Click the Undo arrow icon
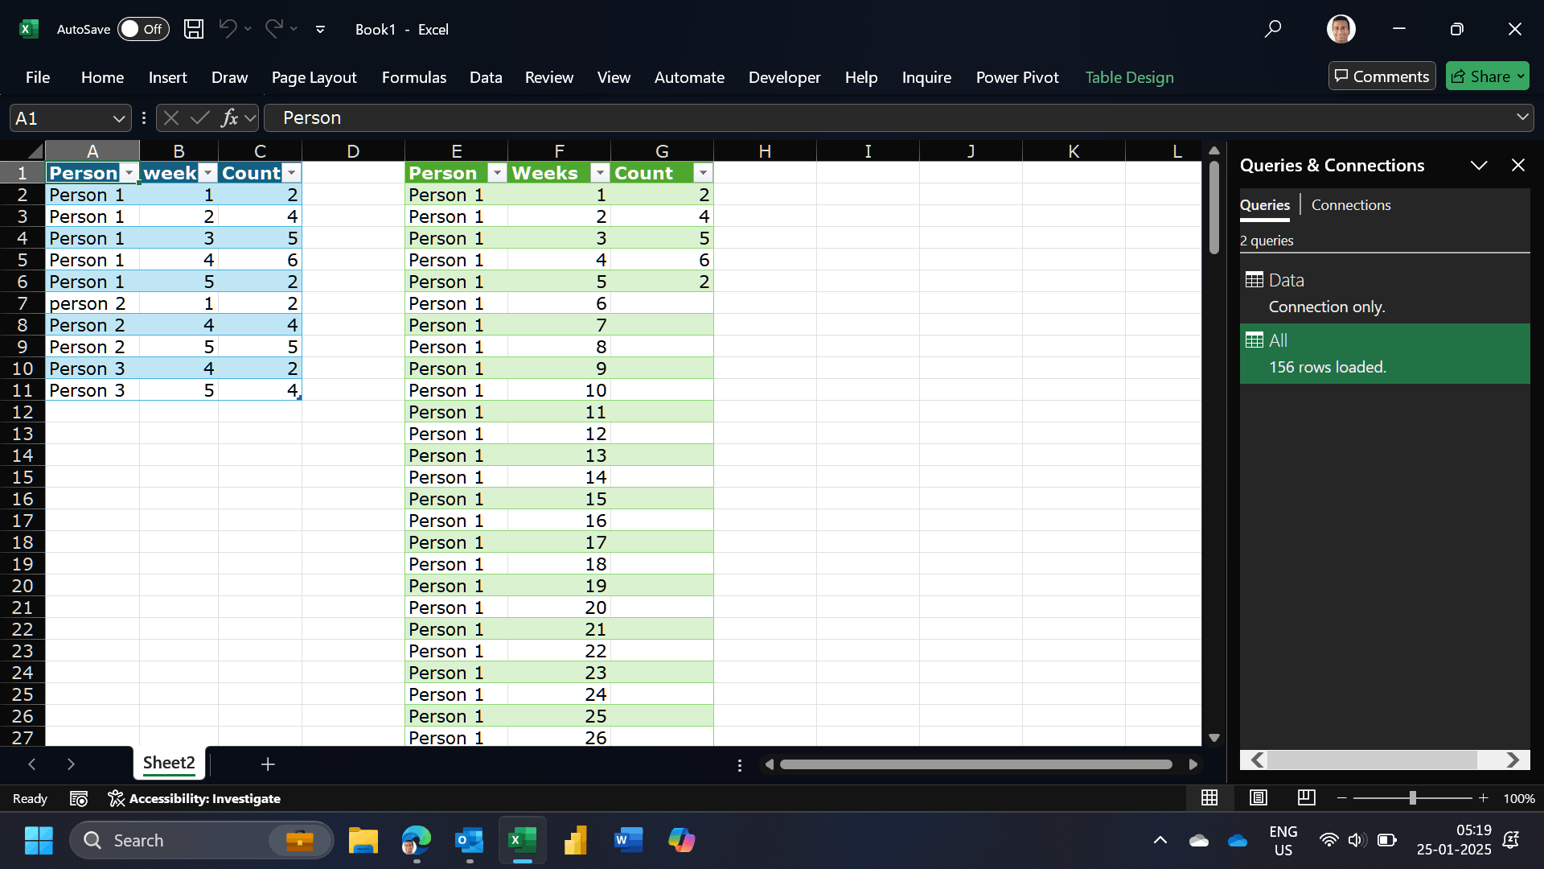Image resolution: width=1544 pixels, height=869 pixels. [228, 29]
